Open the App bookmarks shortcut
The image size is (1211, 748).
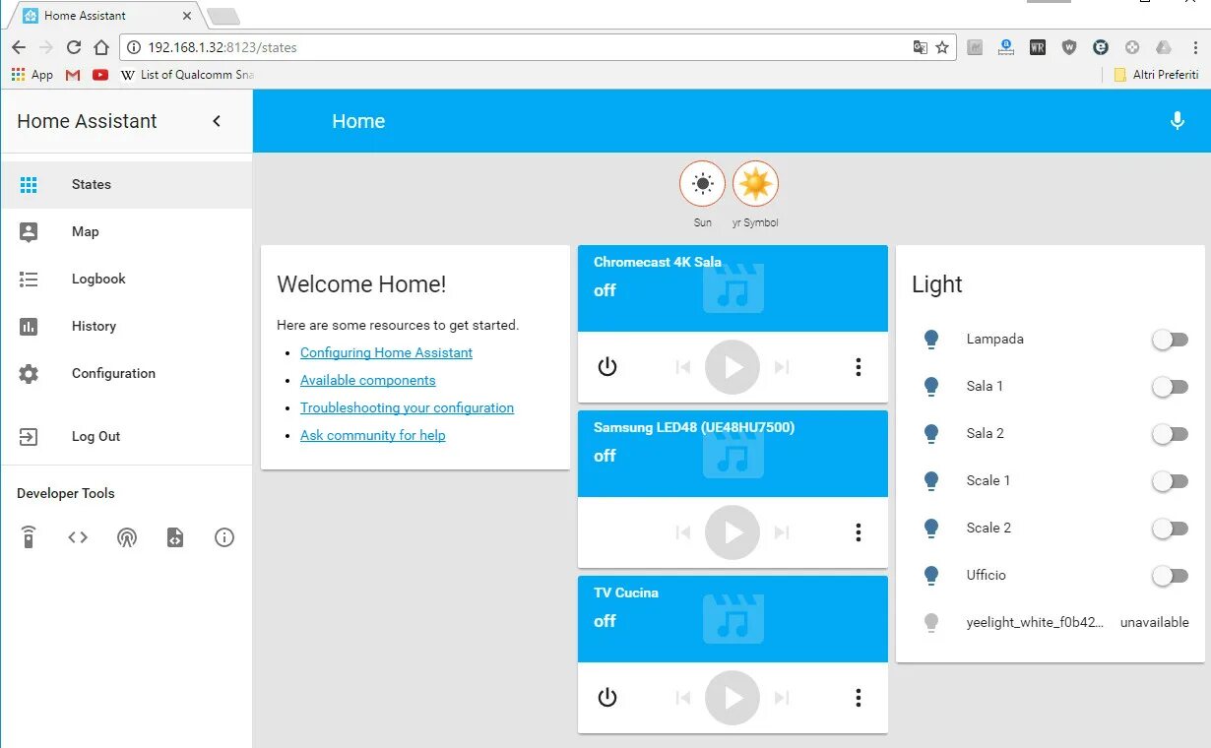(x=32, y=75)
